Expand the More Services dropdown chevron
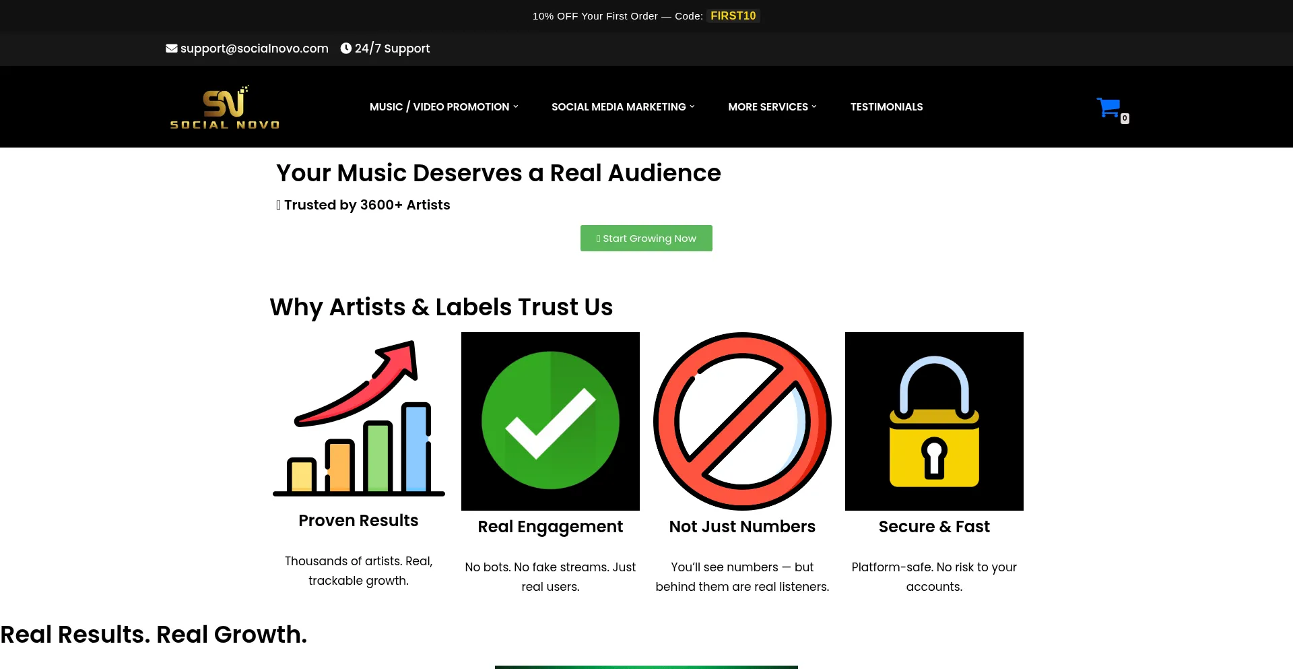This screenshot has height=669, width=1293. [814, 106]
